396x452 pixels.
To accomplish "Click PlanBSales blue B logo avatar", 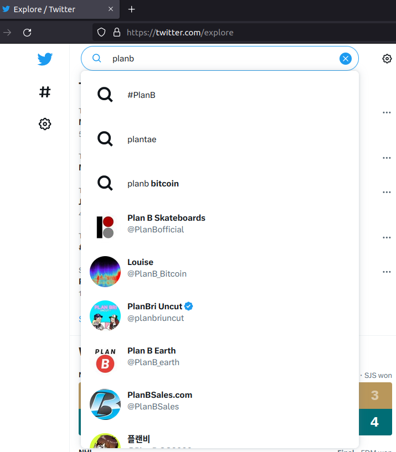I will coord(105,404).
